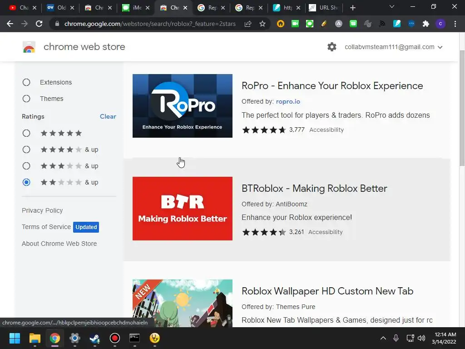The width and height of the screenshot is (465, 349).
Task: Open the Extensions puzzle piece menu
Action: click(x=426, y=24)
